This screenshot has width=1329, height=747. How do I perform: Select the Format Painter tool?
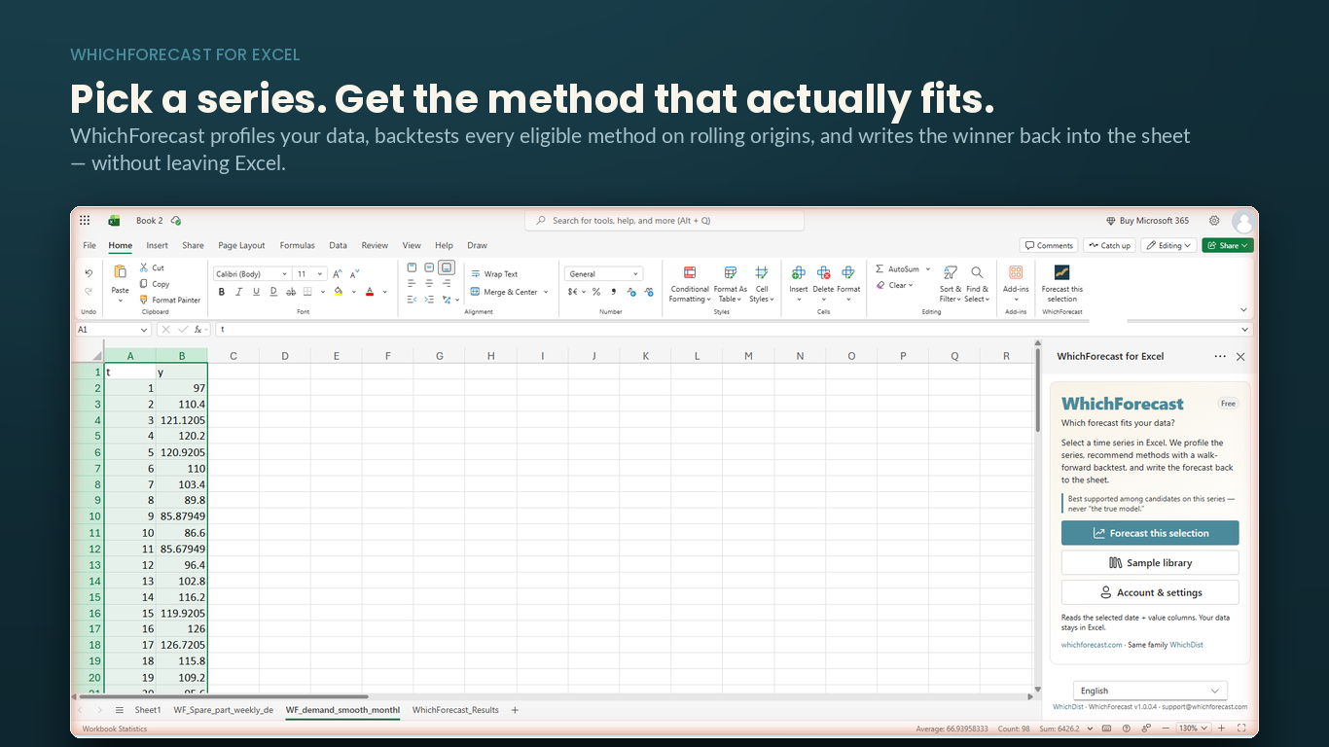[x=170, y=301]
